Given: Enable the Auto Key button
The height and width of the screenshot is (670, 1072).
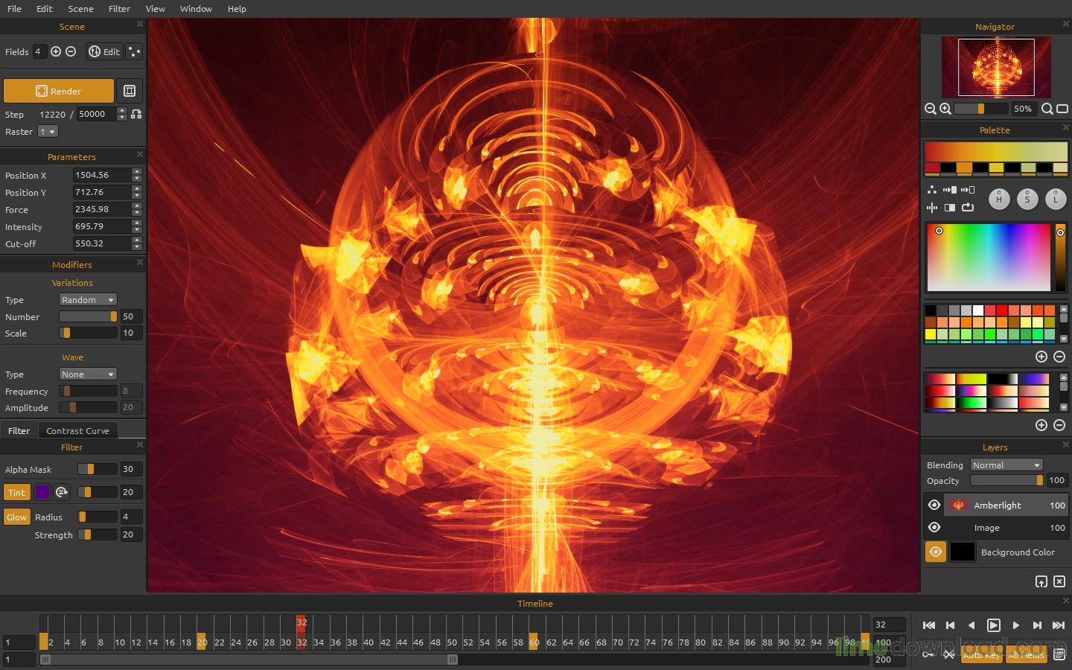Looking at the screenshot, I should pos(981,656).
